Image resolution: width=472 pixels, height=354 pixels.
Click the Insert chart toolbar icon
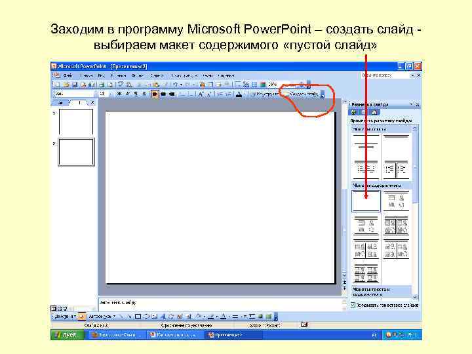pos(203,85)
